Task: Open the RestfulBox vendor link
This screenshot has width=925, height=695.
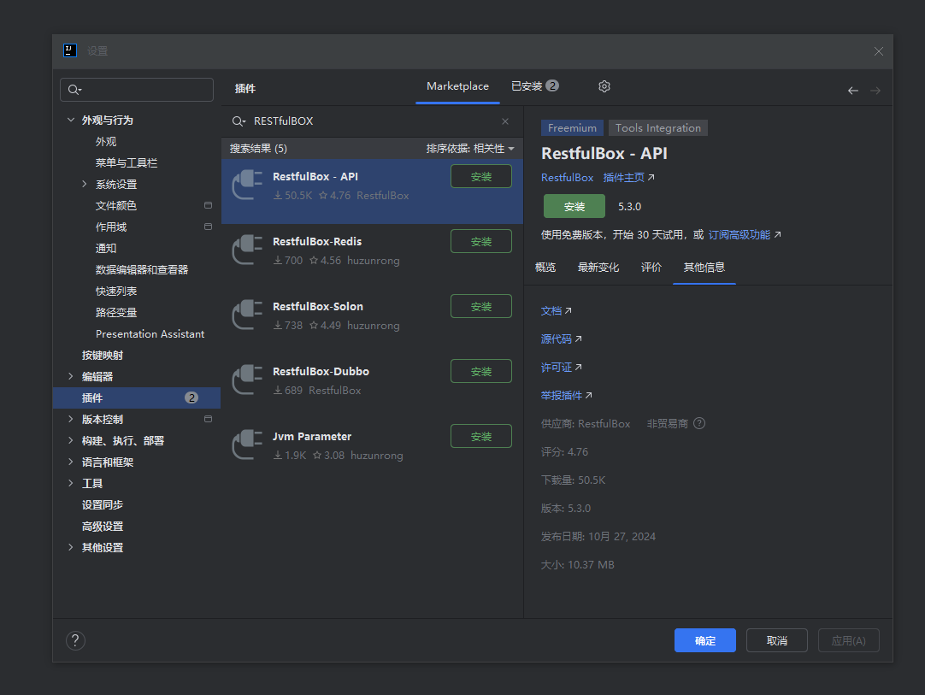Action: point(567,178)
